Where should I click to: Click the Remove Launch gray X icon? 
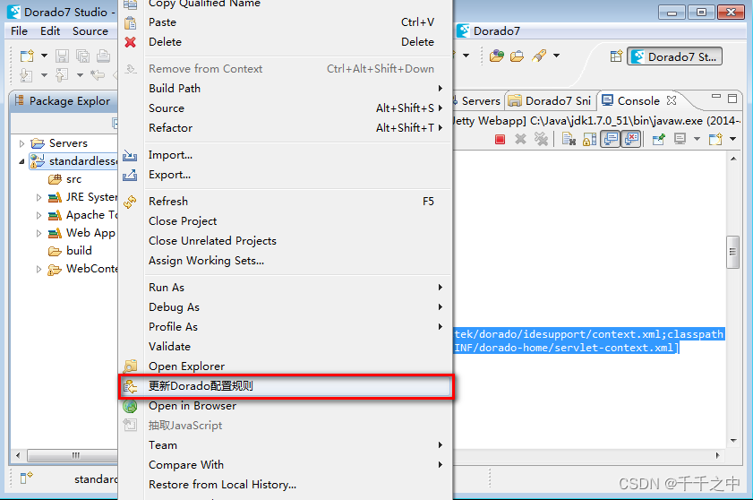click(520, 140)
